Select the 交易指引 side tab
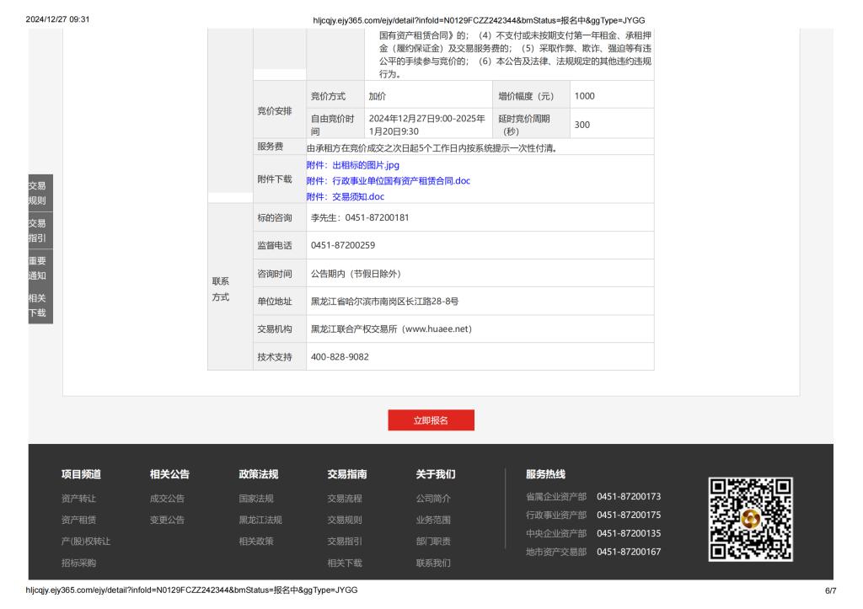 pyautogui.click(x=37, y=231)
